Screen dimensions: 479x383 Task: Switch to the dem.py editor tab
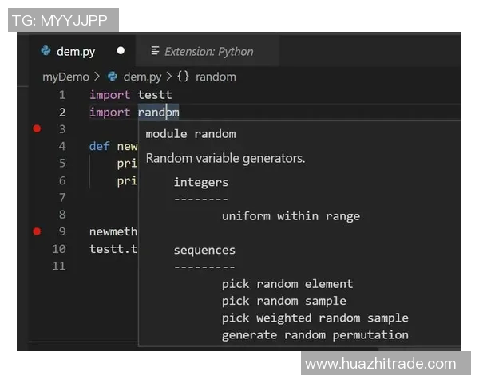click(x=76, y=51)
